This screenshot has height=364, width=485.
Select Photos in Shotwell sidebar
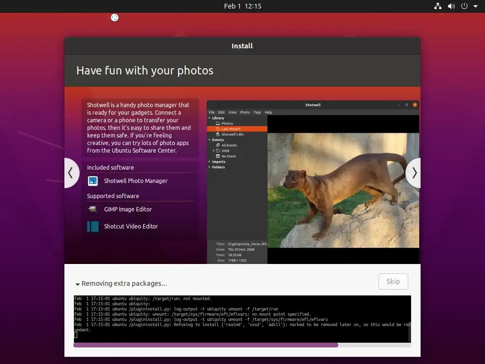pos(227,124)
